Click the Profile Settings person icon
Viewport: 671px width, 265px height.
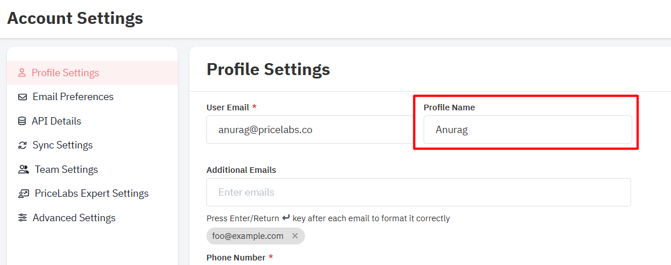click(x=22, y=73)
